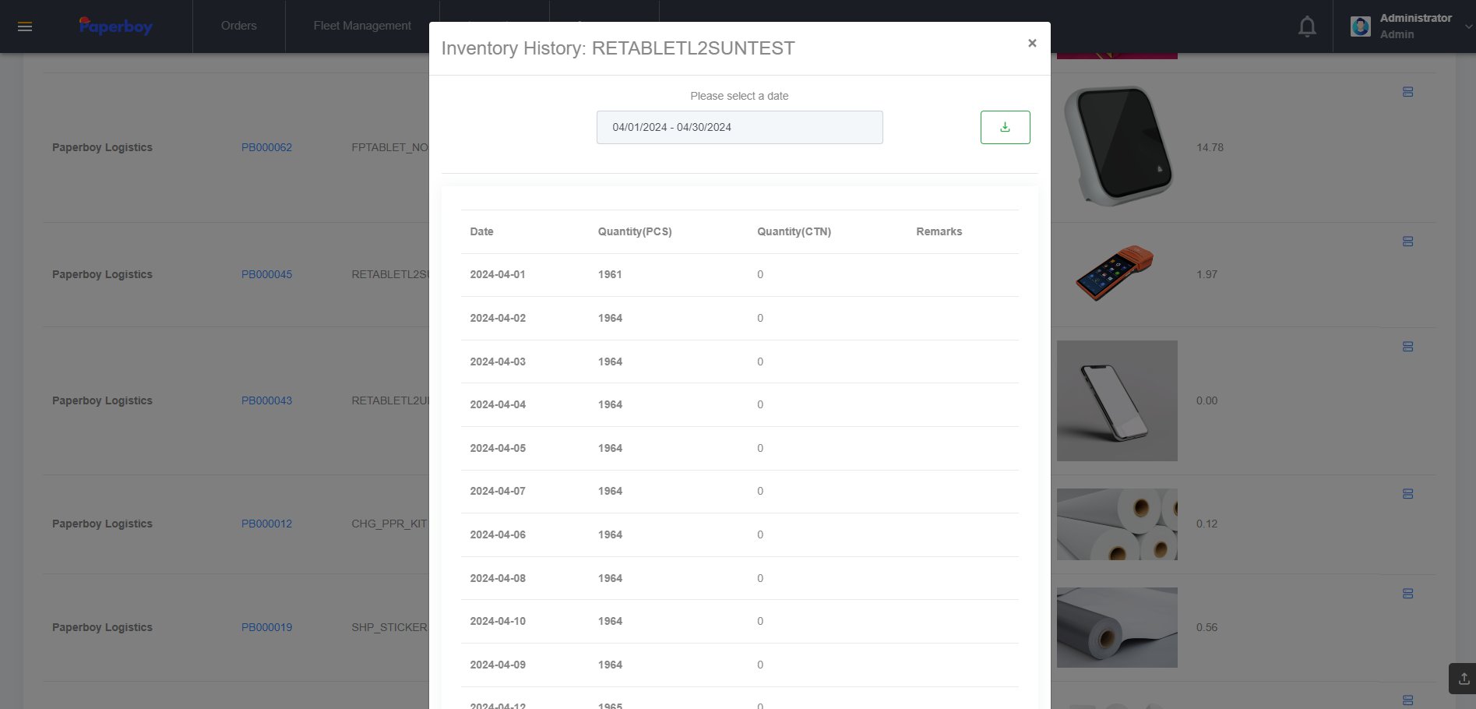Open product link PB000062
1476x709 pixels.
(x=266, y=147)
